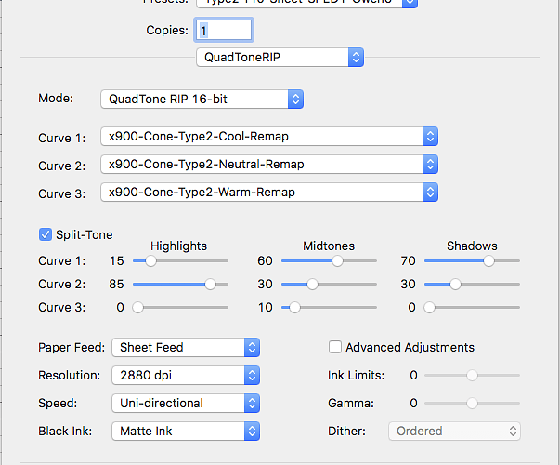Click the Highlights column heading
The height and width of the screenshot is (465, 560).
pos(178,246)
